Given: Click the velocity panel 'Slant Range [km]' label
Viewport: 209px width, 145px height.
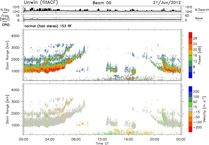Looking at the screenshot, I should point(7,109).
